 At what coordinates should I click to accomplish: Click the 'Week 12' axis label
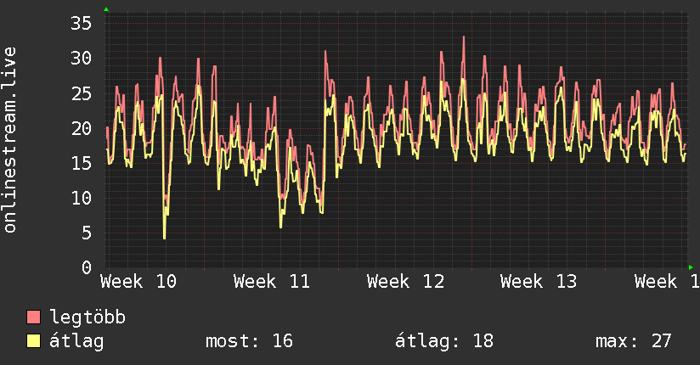(405, 282)
